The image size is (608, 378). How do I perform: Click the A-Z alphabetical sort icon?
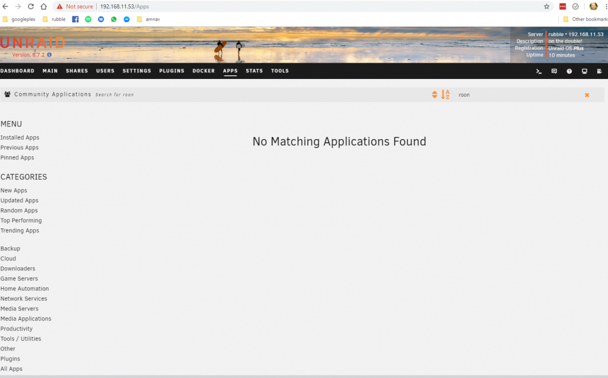(446, 95)
